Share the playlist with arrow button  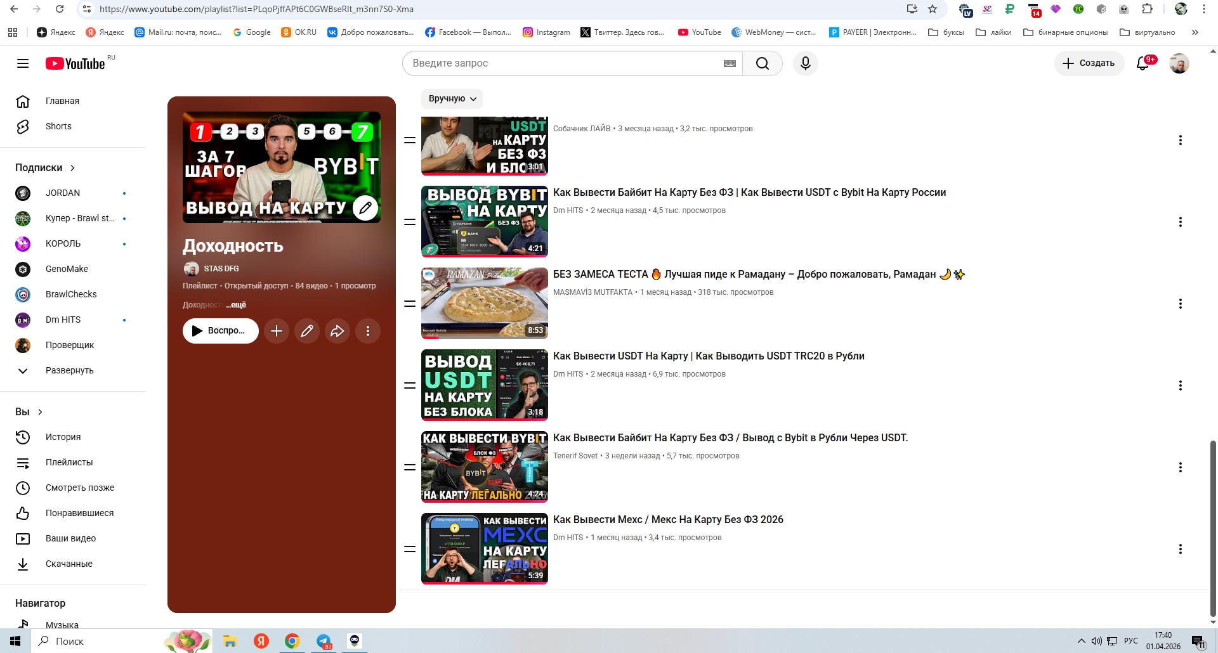pos(337,331)
